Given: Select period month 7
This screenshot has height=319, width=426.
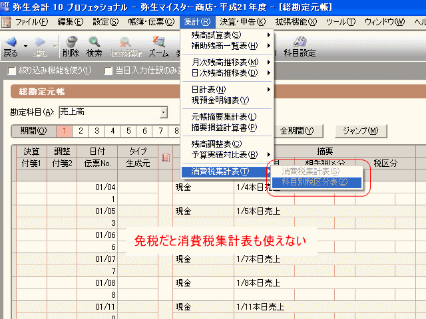Looking at the screenshot, I should click(161, 131).
